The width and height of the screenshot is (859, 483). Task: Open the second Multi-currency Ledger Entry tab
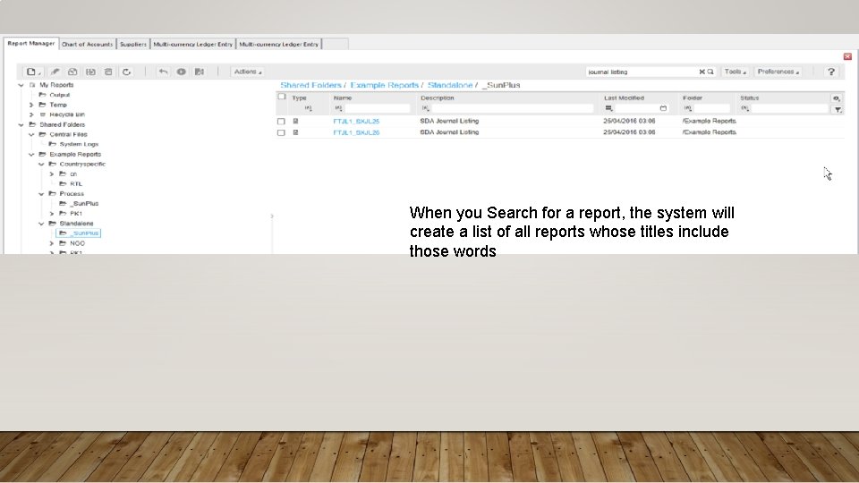pos(279,44)
